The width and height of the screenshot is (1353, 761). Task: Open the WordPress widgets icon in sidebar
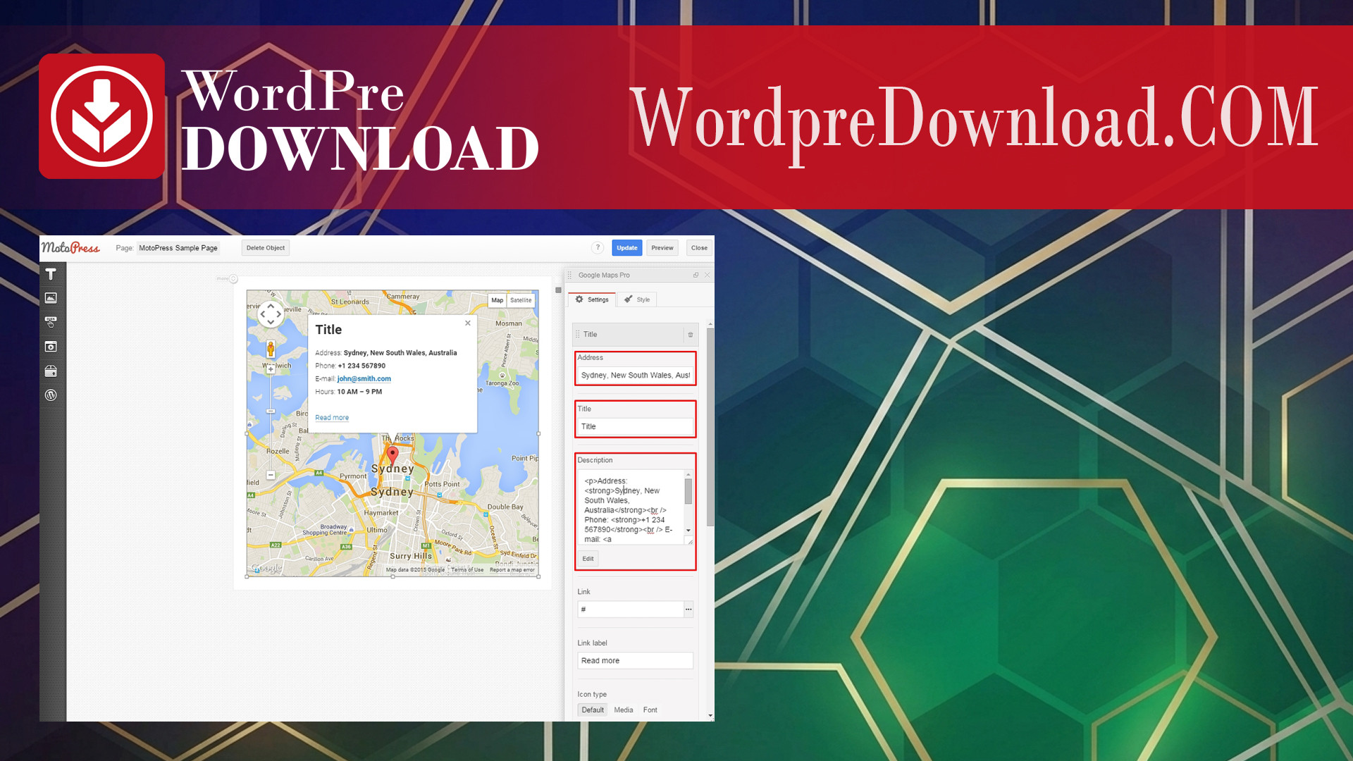[51, 395]
